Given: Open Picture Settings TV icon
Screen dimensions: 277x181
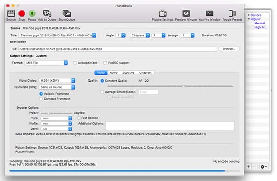Looking at the screenshot, I should [x=163, y=13].
